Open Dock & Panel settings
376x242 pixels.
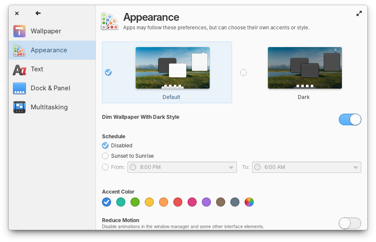point(52,88)
